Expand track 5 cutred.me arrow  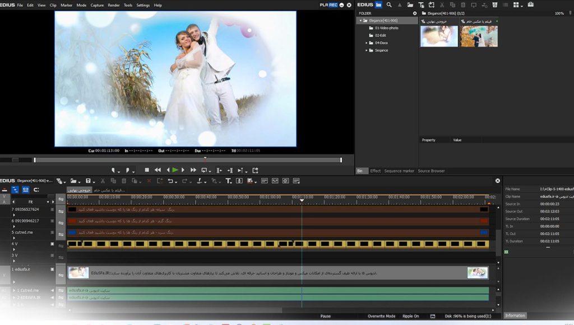14,238
